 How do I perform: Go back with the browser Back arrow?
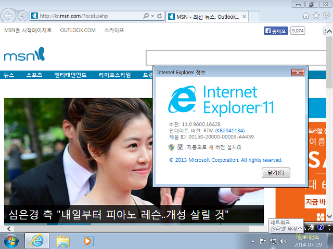coord(8,16)
